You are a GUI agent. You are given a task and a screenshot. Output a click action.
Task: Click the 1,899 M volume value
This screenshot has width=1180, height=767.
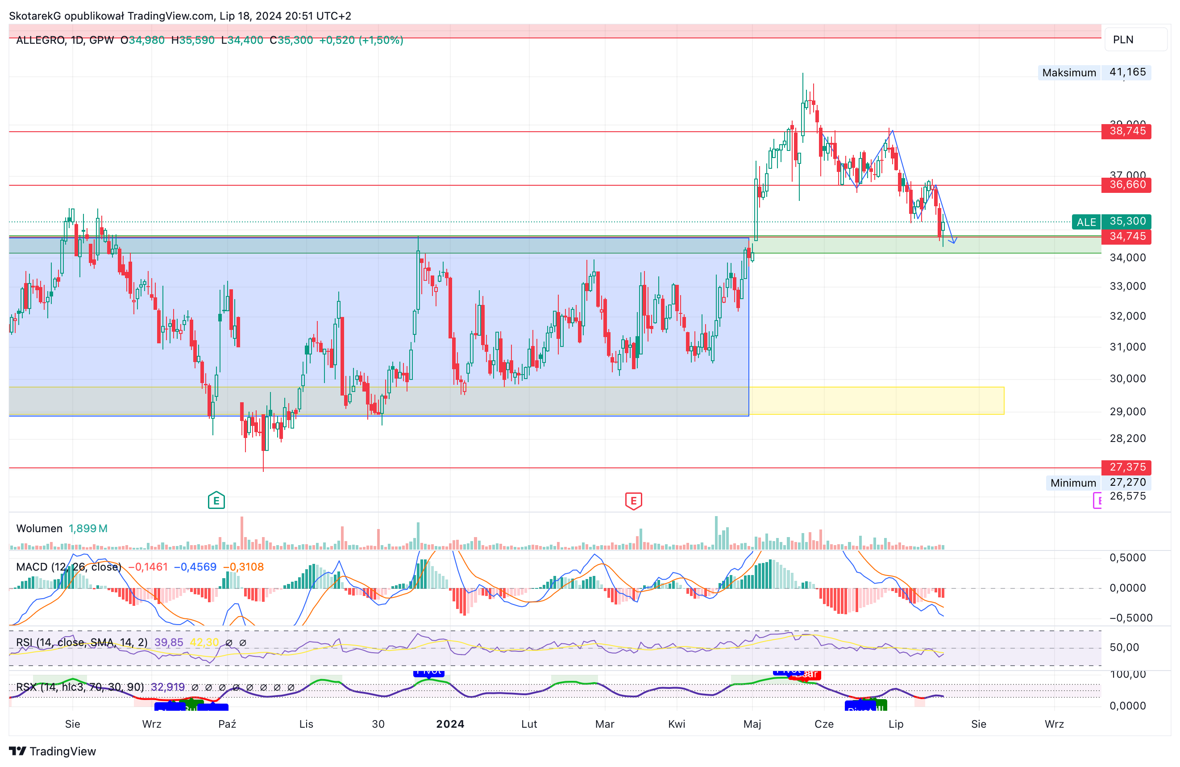[88, 528]
